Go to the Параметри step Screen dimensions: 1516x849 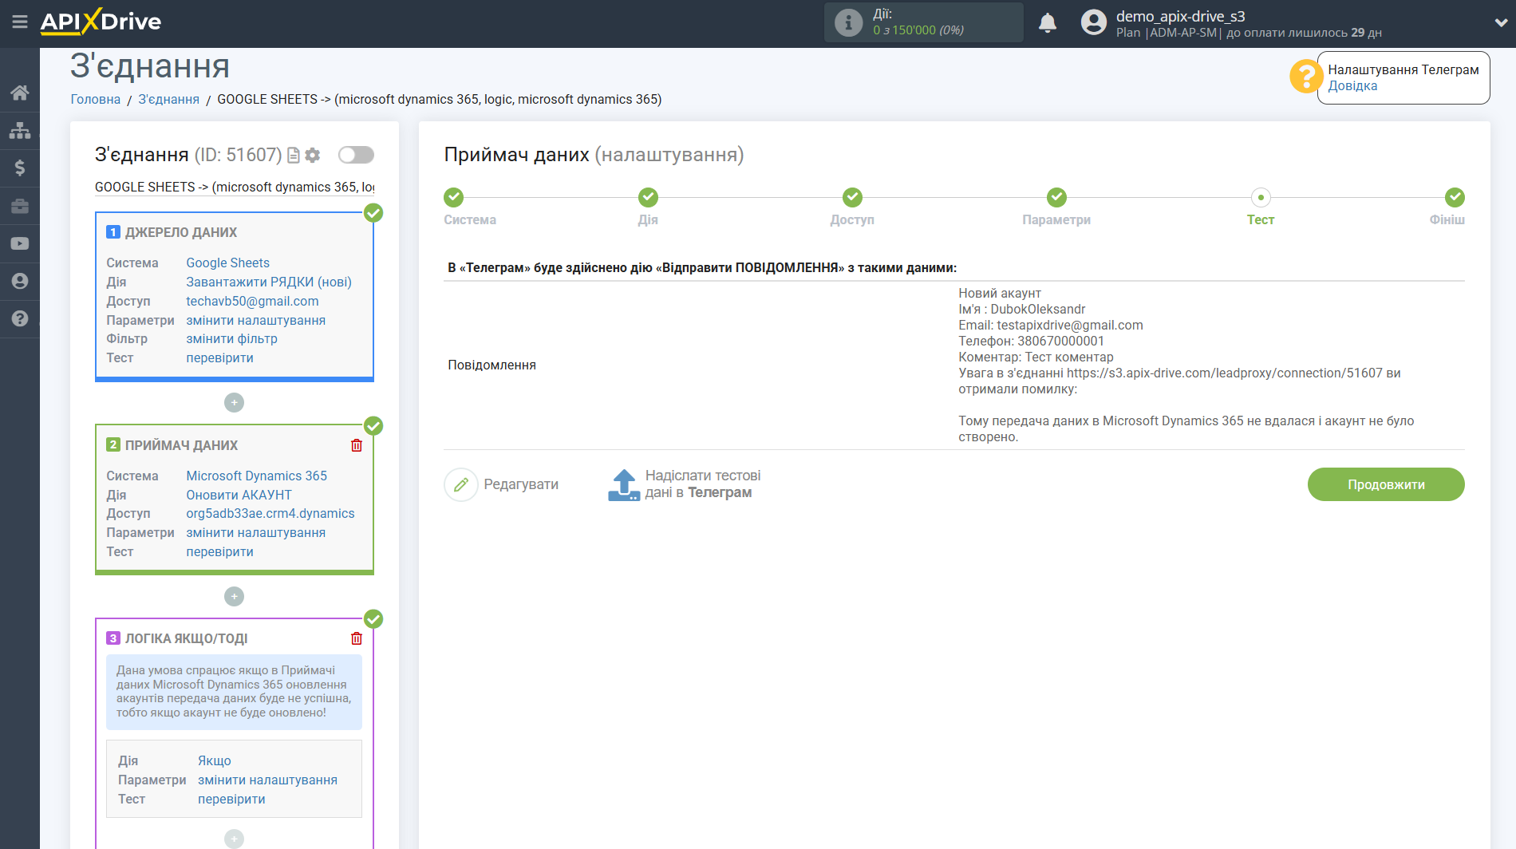(1056, 197)
